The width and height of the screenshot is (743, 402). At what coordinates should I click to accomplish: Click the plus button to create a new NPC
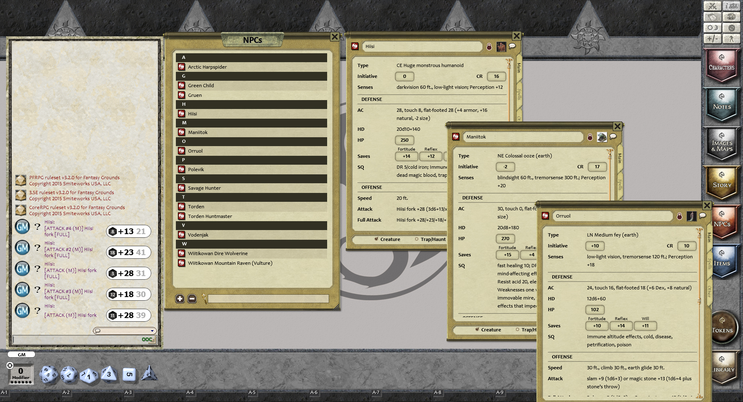(179, 299)
